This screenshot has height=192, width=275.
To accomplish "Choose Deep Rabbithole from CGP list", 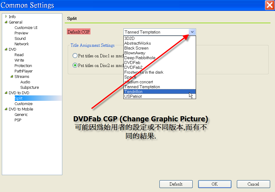I will click(x=160, y=58).
